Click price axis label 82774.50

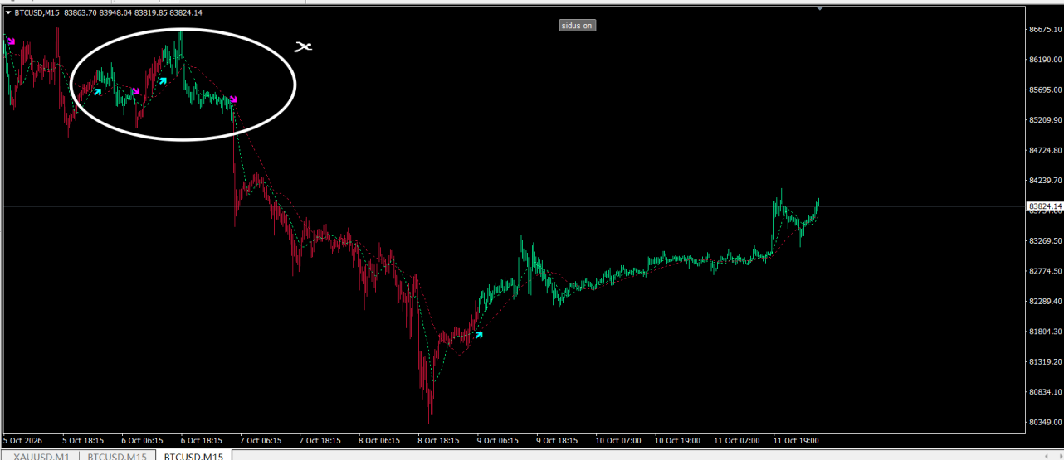(1046, 271)
